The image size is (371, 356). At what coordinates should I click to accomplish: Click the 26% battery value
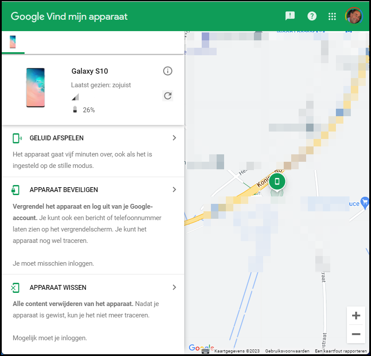[89, 110]
